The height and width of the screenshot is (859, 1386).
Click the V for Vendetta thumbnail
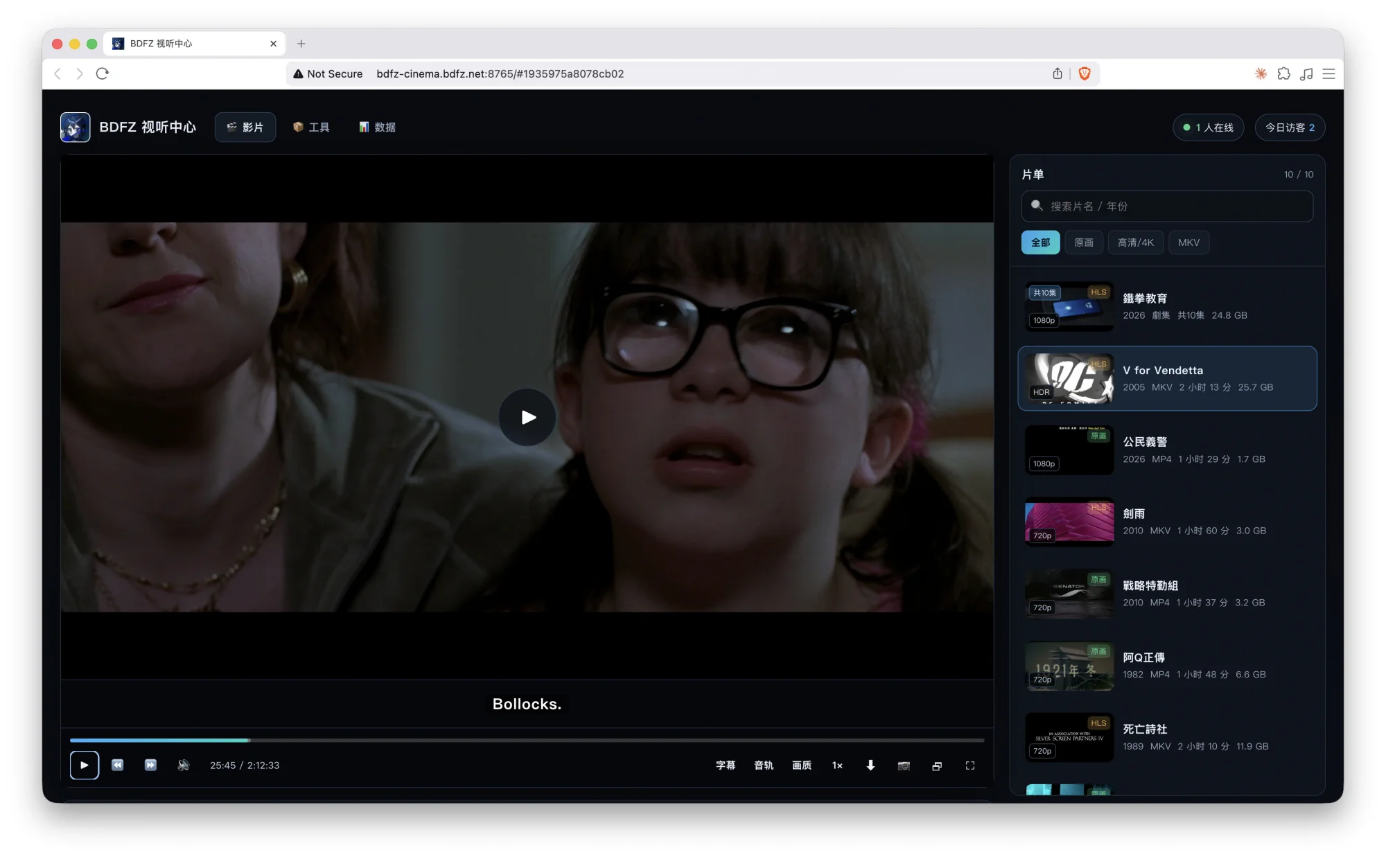point(1069,378)
